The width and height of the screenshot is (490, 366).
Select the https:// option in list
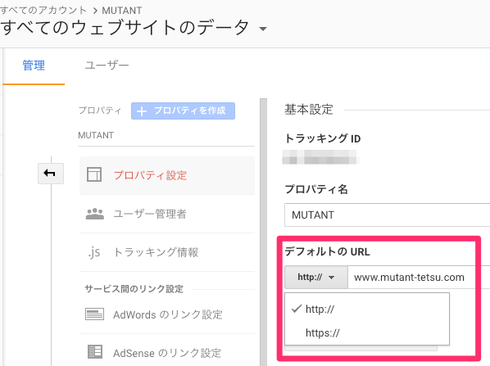point(367,333)
